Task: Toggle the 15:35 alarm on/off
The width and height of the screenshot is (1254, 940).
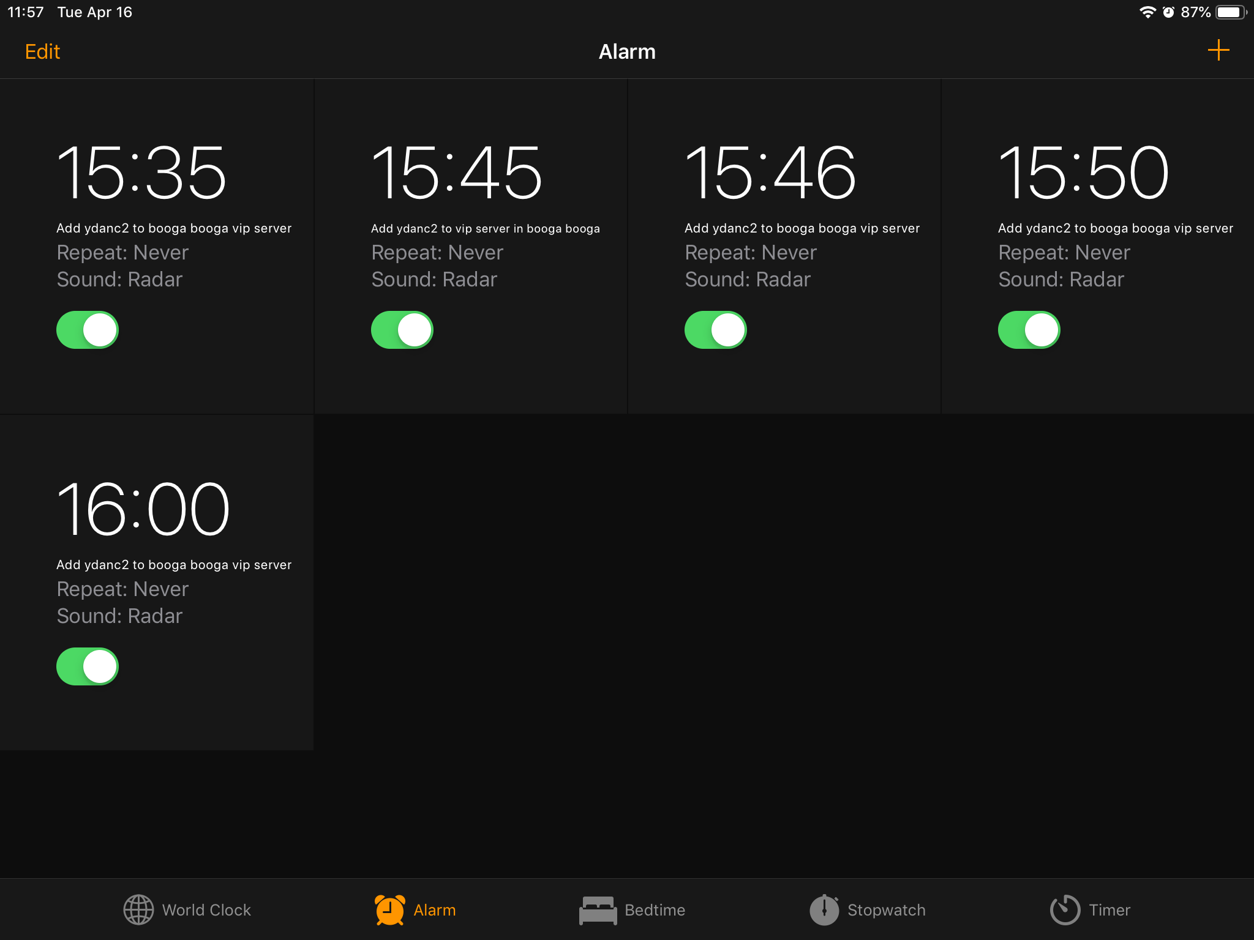Action: [x=87, y=330]
